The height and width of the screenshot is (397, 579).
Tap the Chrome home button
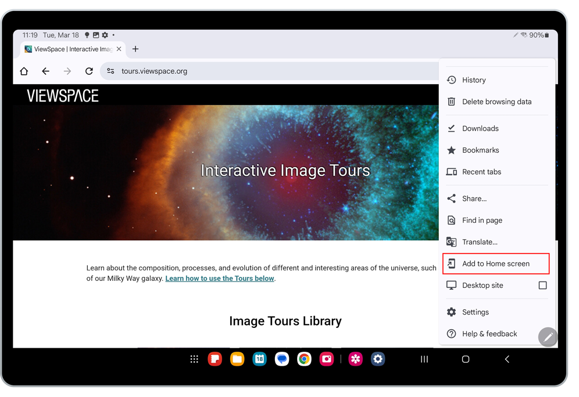coord(24,71)
